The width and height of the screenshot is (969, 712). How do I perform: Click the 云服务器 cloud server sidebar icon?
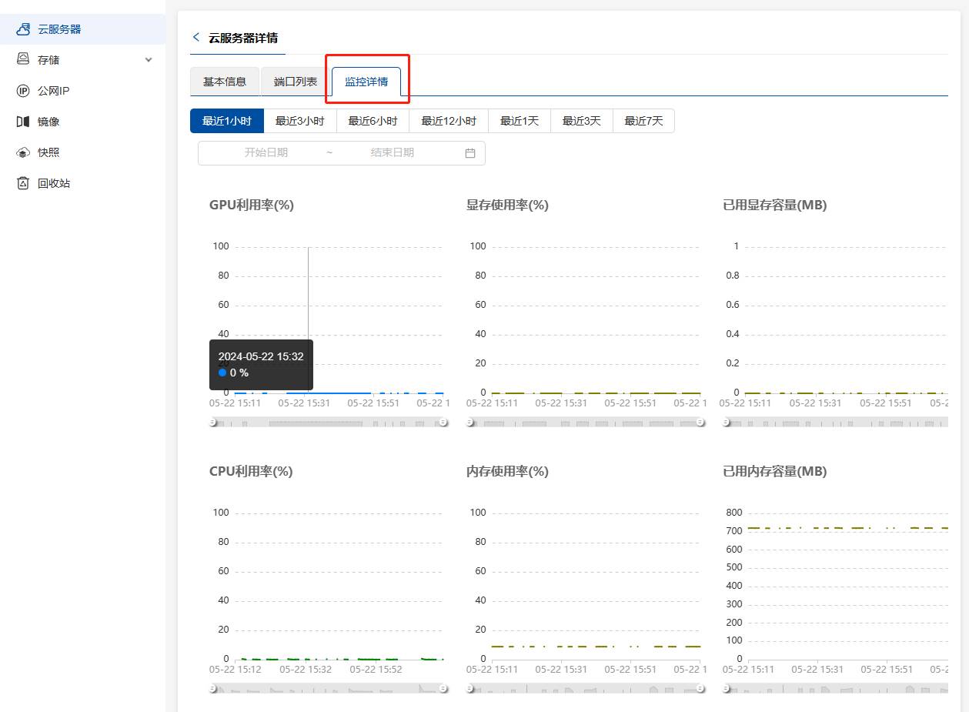coord(23,29)
